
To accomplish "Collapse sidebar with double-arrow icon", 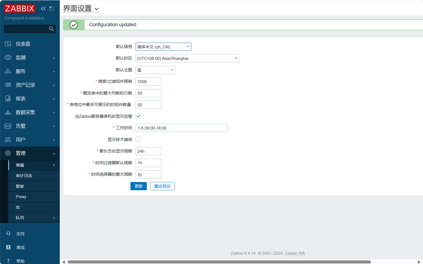I will pos(43,8).
